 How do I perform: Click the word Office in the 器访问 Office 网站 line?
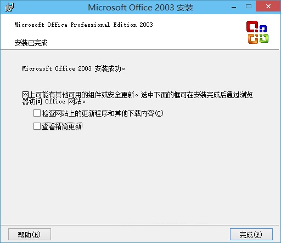(x=55, y=101)
